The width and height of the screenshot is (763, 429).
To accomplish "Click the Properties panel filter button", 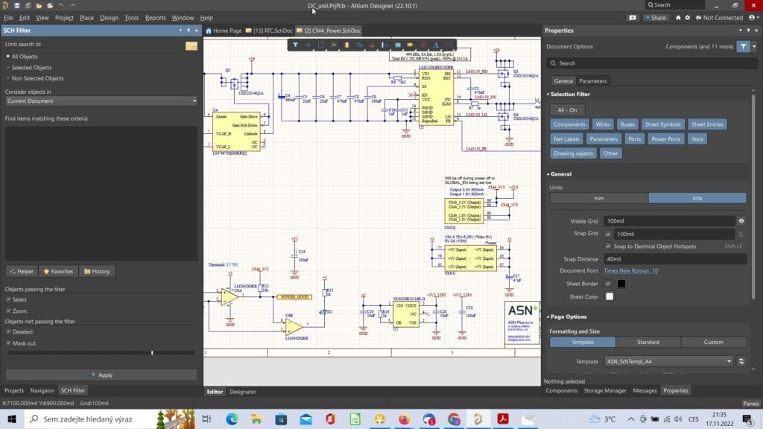I will (743, 46).
